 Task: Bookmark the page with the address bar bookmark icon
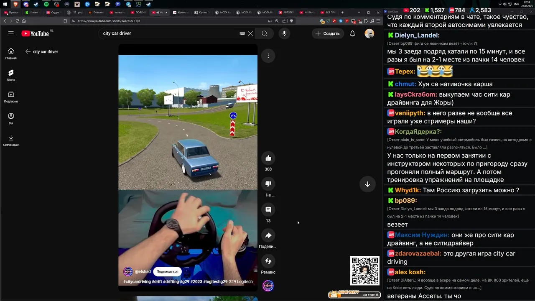(65, 21)
